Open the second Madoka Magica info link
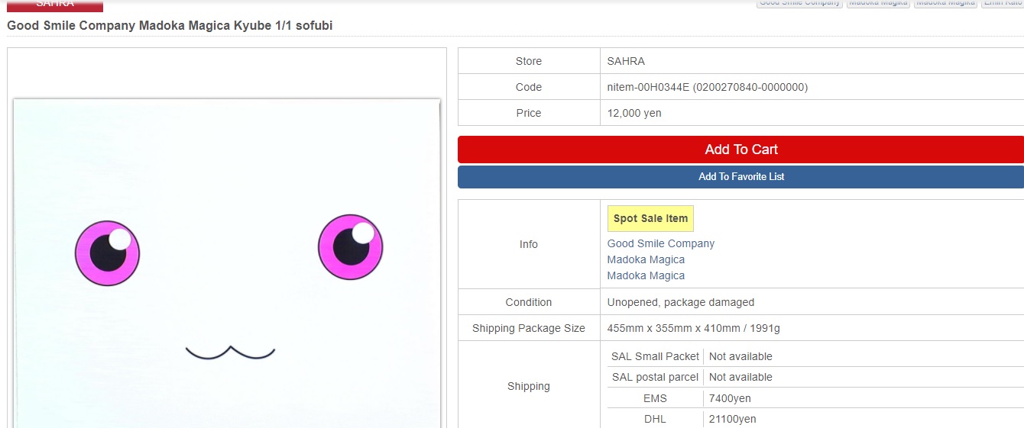This screenshot has width=1024, height=428. pos(646,275)
